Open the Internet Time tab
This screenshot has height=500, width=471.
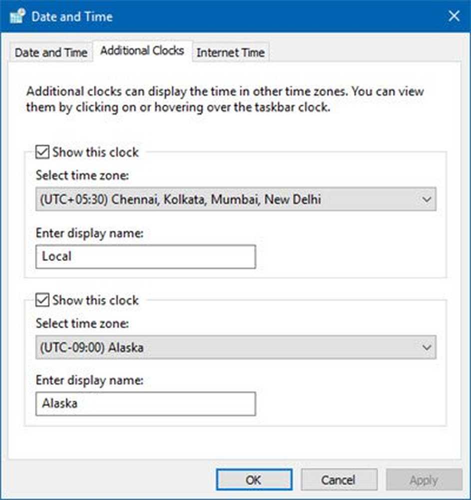(x=230, y=52)
